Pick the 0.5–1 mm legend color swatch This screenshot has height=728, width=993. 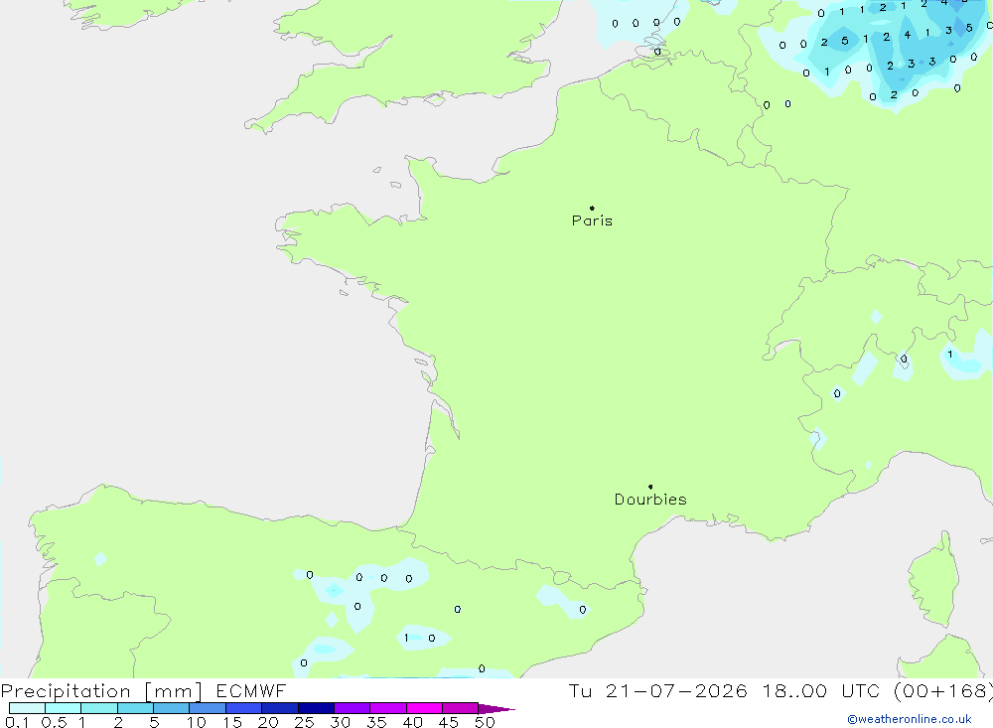tap(63, 708)
